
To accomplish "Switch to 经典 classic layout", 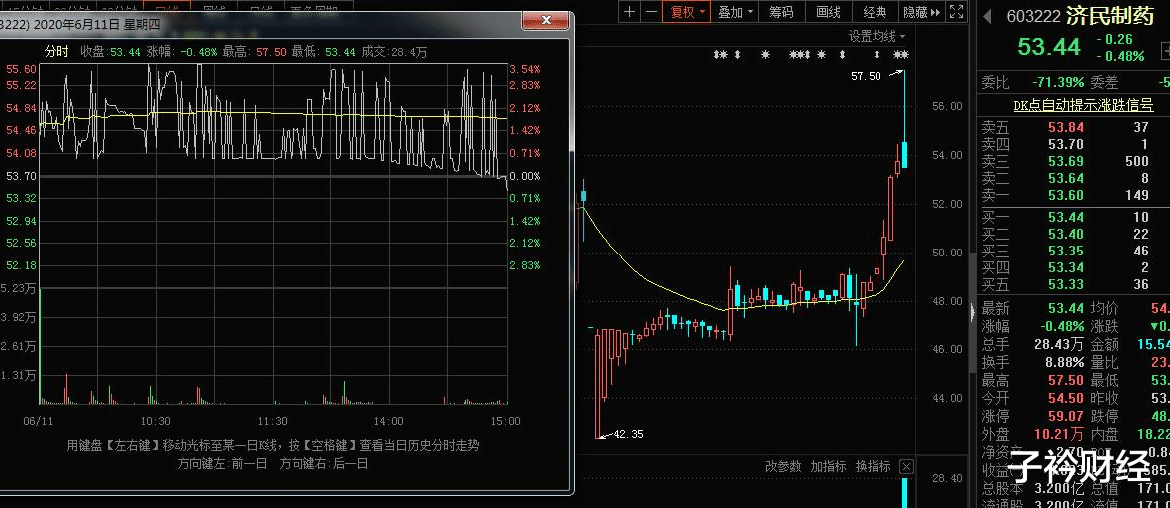I will click(x=874, y=11).
